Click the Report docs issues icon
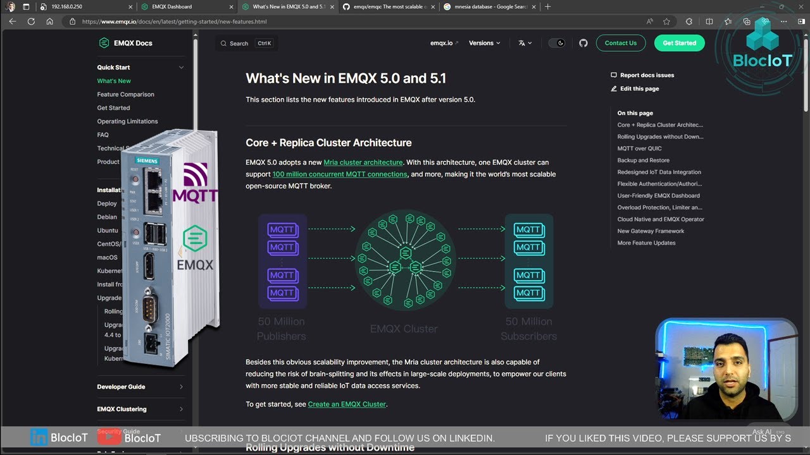This screenshot has width=810, height=455. [614, 75]
